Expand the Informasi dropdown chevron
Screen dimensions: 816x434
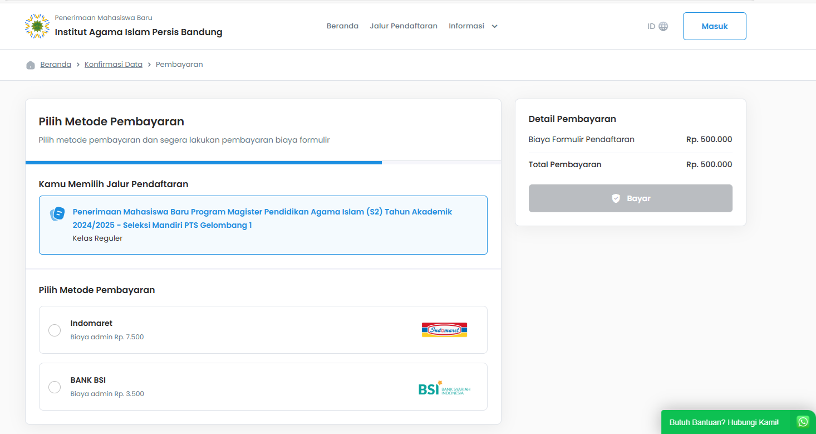(494, 26)
